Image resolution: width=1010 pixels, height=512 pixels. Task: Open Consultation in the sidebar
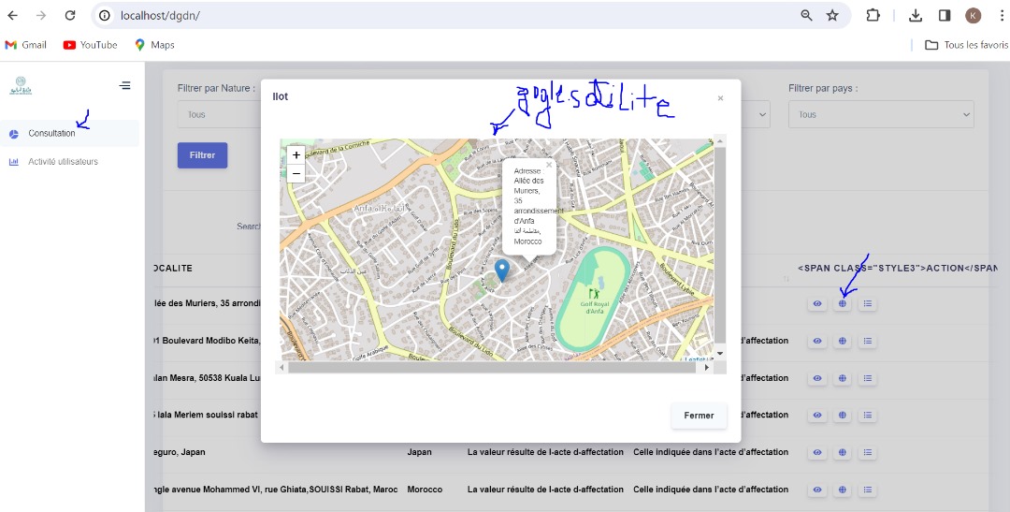[51, 133]
